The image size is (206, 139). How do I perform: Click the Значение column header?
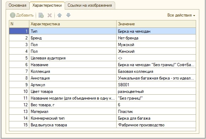156,24
